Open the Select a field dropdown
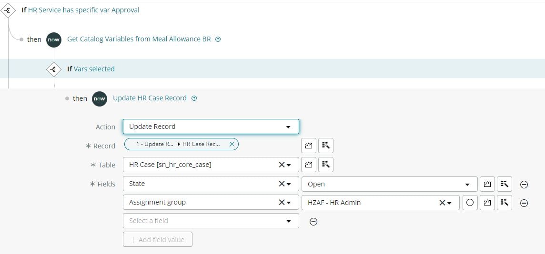This screenshot has width=545, height=254. click(x=211, y=221)
